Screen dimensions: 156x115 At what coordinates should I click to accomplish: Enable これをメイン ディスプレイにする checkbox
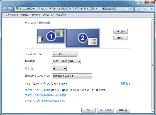(26, 84)
